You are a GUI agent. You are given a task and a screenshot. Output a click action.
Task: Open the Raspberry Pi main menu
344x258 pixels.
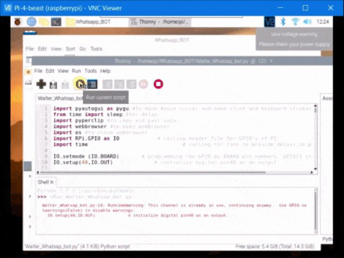(18, 21)
